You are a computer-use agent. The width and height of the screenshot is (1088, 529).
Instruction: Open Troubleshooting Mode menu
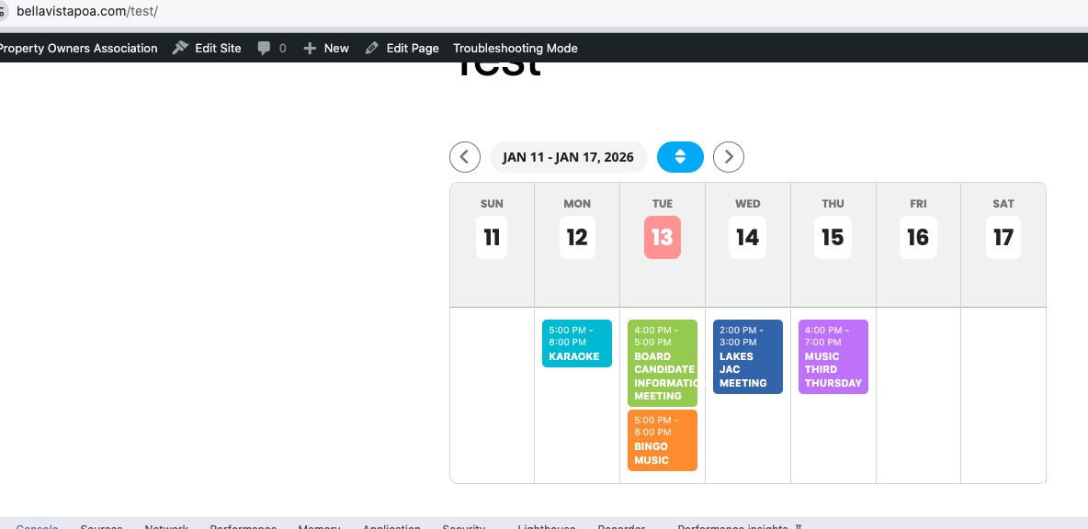click(515, 48)
